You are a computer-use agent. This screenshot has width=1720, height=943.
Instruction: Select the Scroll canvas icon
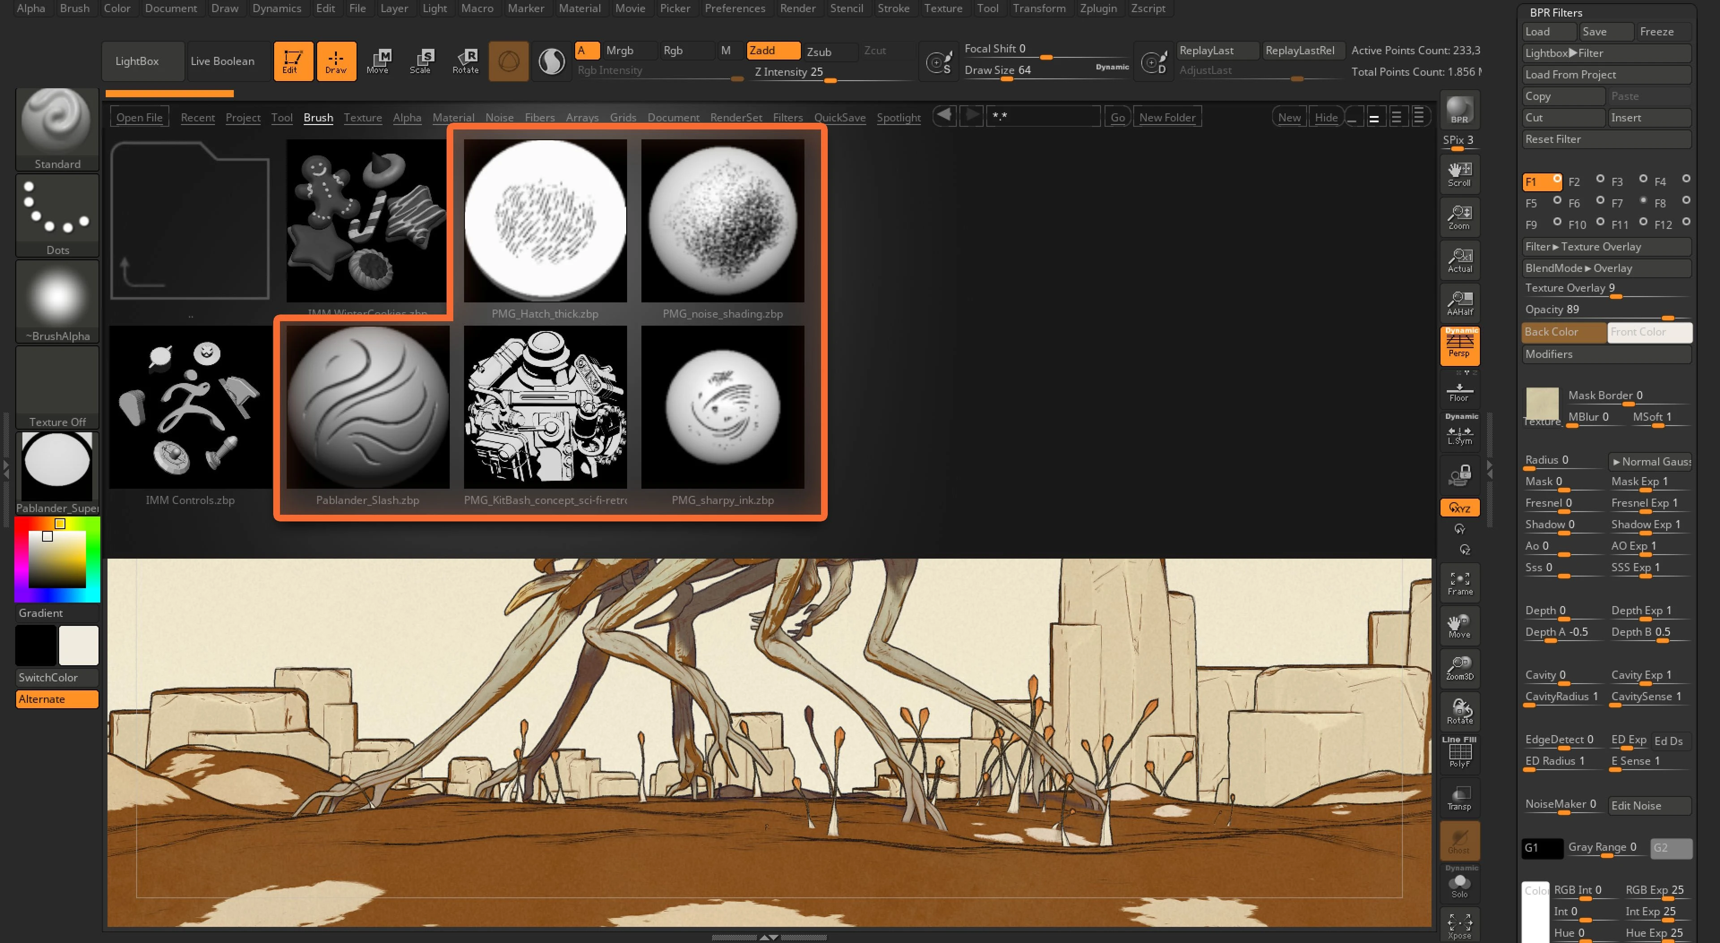pos(1460,174)
